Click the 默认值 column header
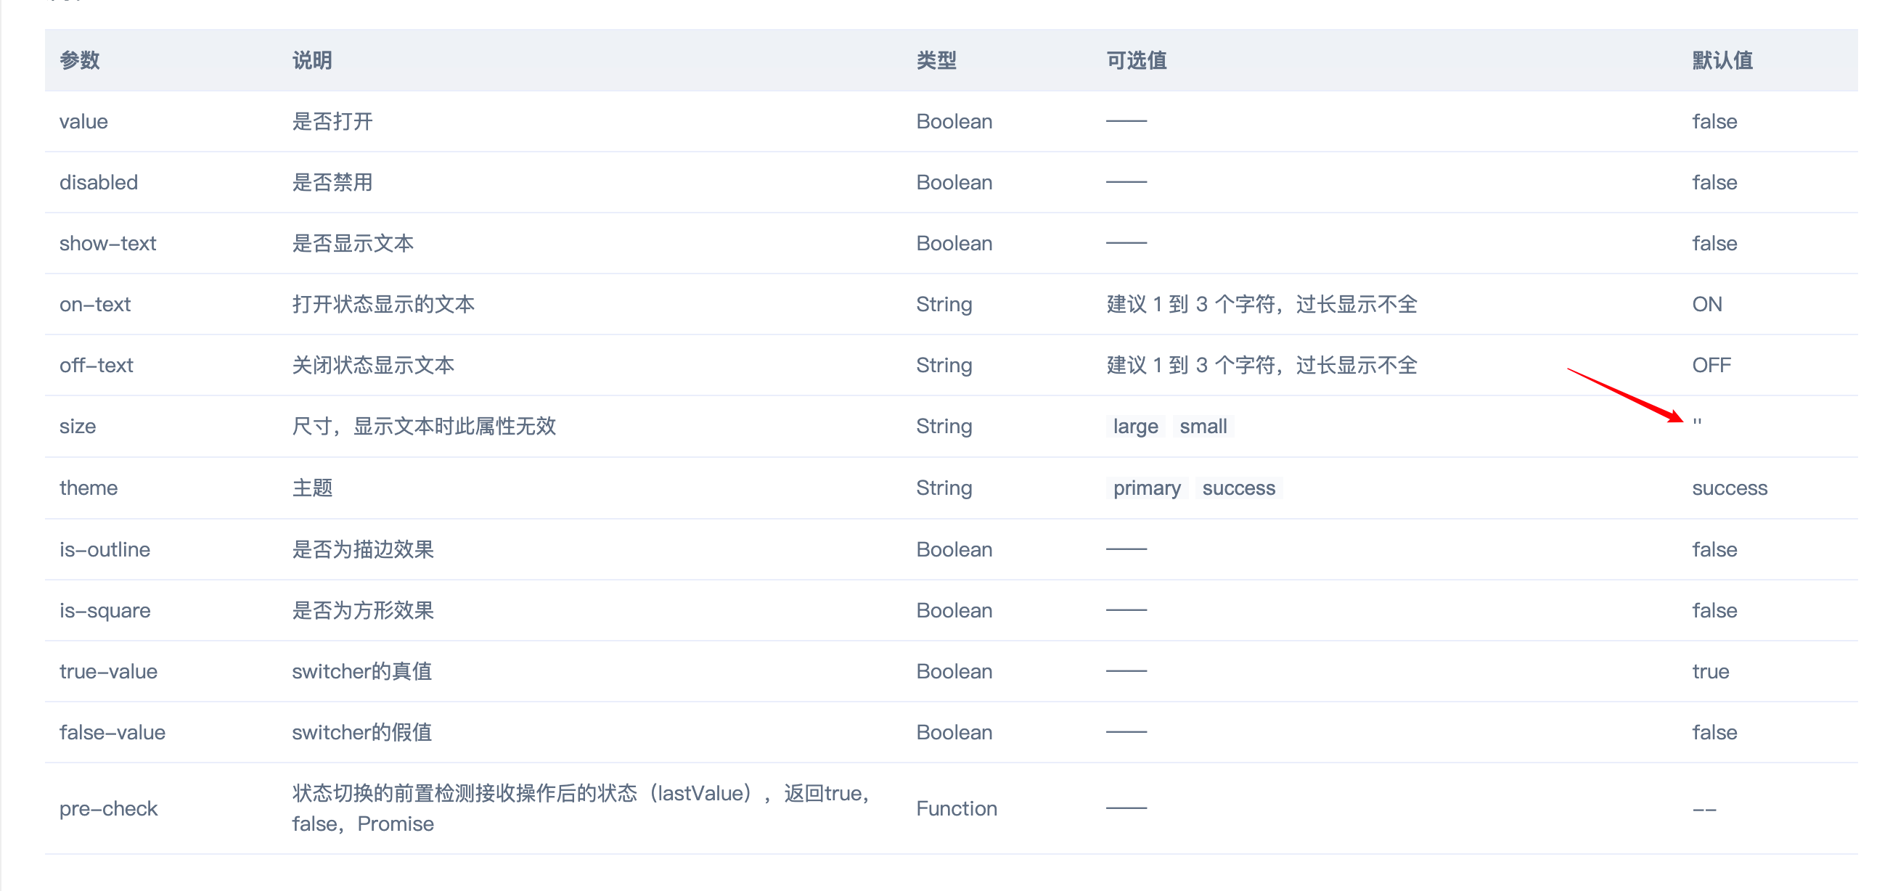This screenshot has width=1877, height=891. [1722, 60]
